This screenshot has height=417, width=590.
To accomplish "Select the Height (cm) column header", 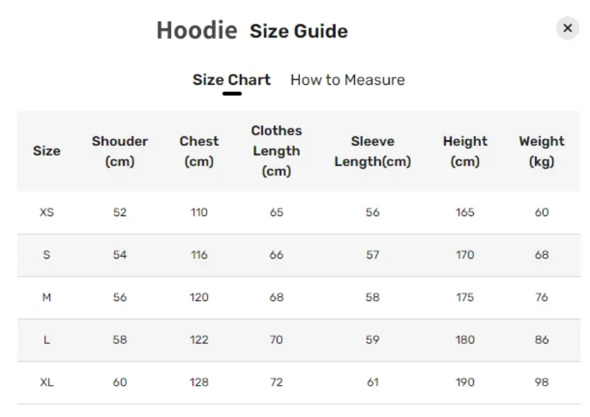I will click(x=465, y=151).
